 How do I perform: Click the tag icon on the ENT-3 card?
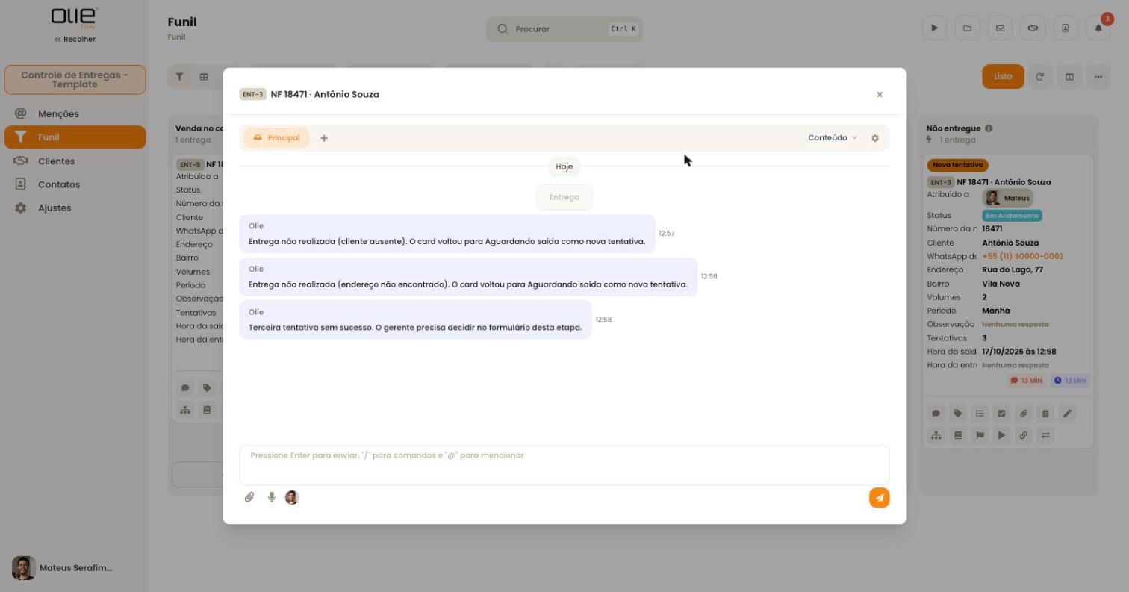pos(958,414)
